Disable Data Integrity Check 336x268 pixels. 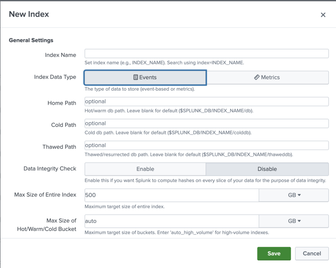click(267, 169)
